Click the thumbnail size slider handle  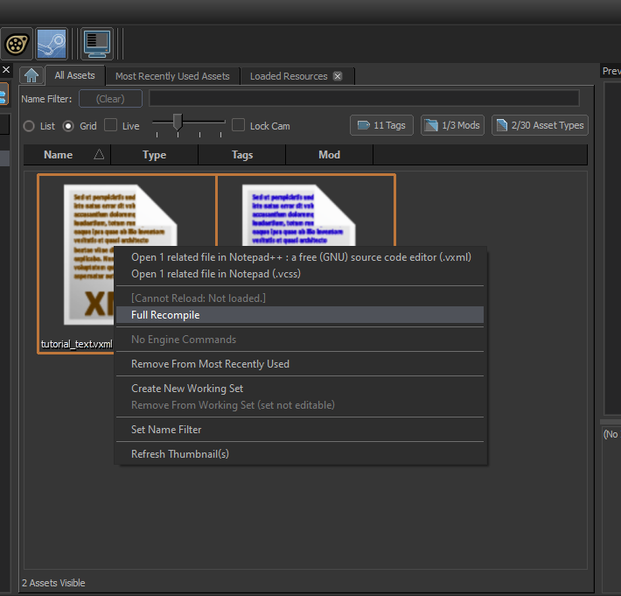[178, 122]
